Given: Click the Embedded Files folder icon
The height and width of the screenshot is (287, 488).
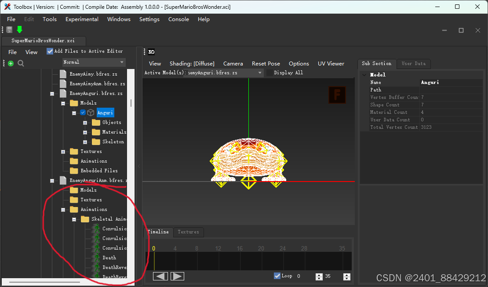Looking at the screenshot, I should coord(74,171).
